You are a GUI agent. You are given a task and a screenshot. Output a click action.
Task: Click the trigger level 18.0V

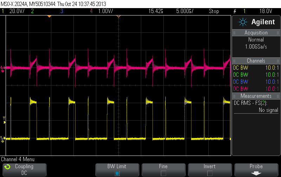tap(266, 11)
